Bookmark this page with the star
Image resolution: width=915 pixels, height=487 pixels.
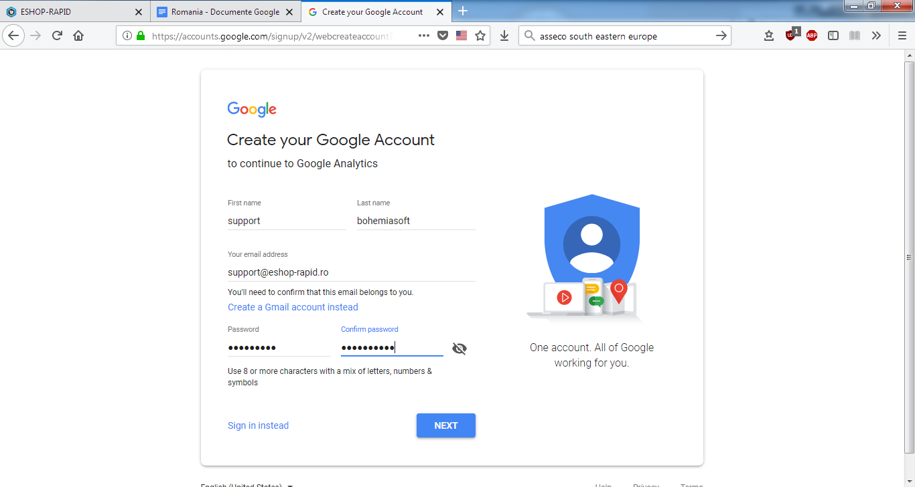[x=480, y=36]
